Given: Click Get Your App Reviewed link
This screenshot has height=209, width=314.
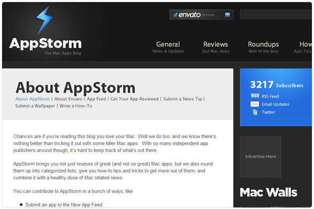Looking at the screenshot, I should click(x=134, y=99).
